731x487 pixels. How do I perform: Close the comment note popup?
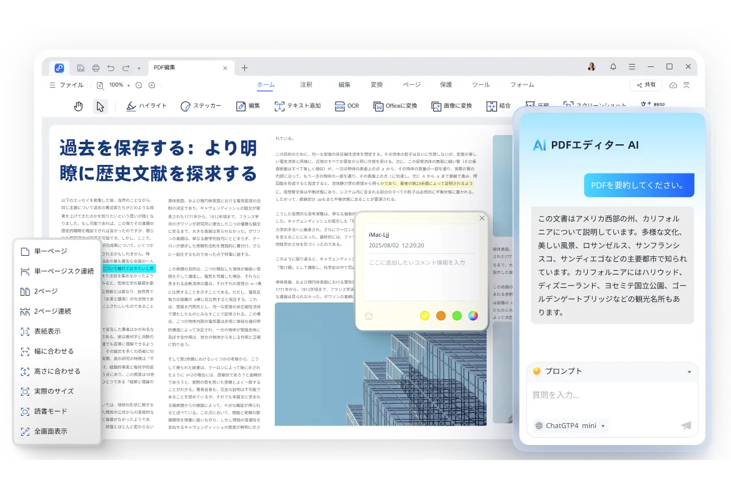[x=482, y=218]
